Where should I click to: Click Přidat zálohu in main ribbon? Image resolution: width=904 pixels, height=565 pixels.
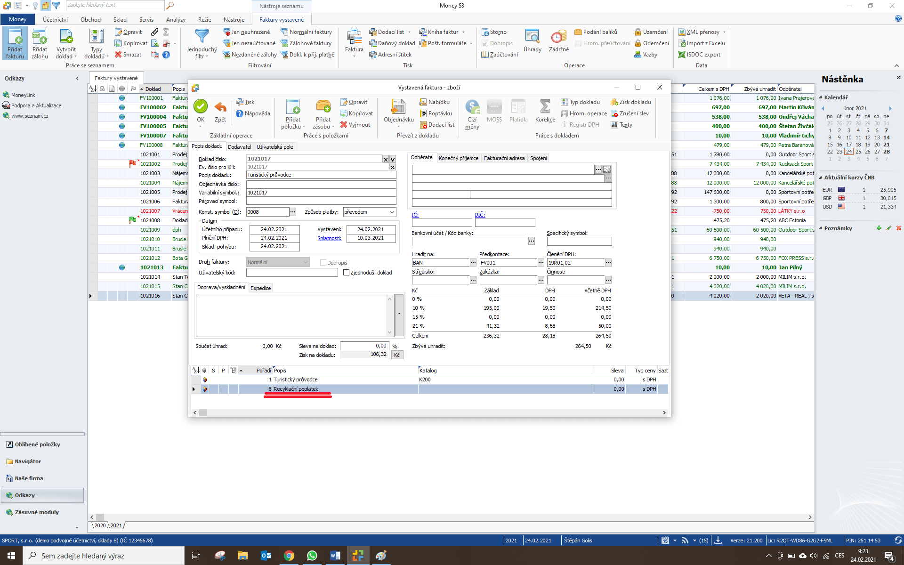[x=40, y=43]
